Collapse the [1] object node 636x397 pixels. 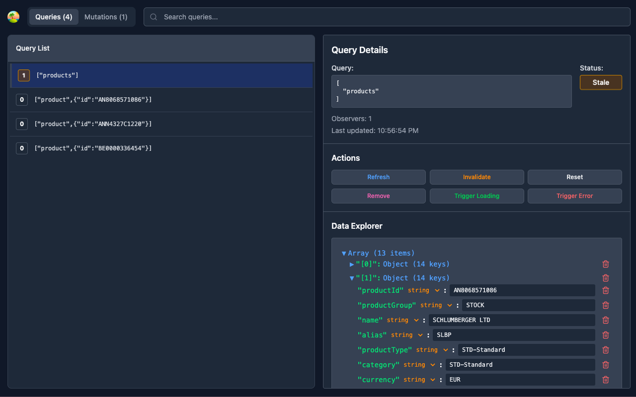352,277
